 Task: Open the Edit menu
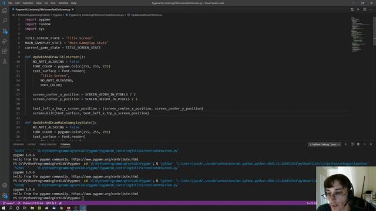tap(18, 3)
